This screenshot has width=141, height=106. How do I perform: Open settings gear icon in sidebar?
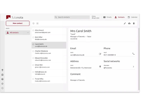(x=3, y=84)
